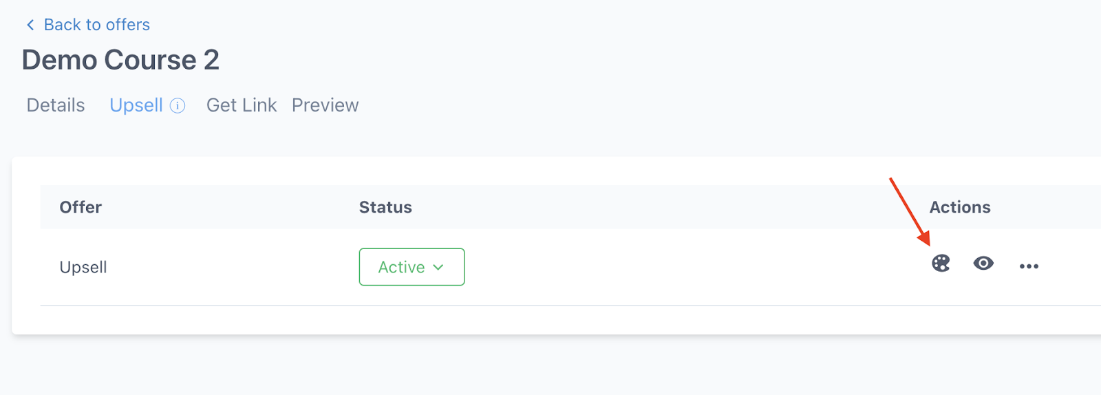Click the back chevron arrow icon
This screenshot has width=1101, height=395.
click(30, 25)
